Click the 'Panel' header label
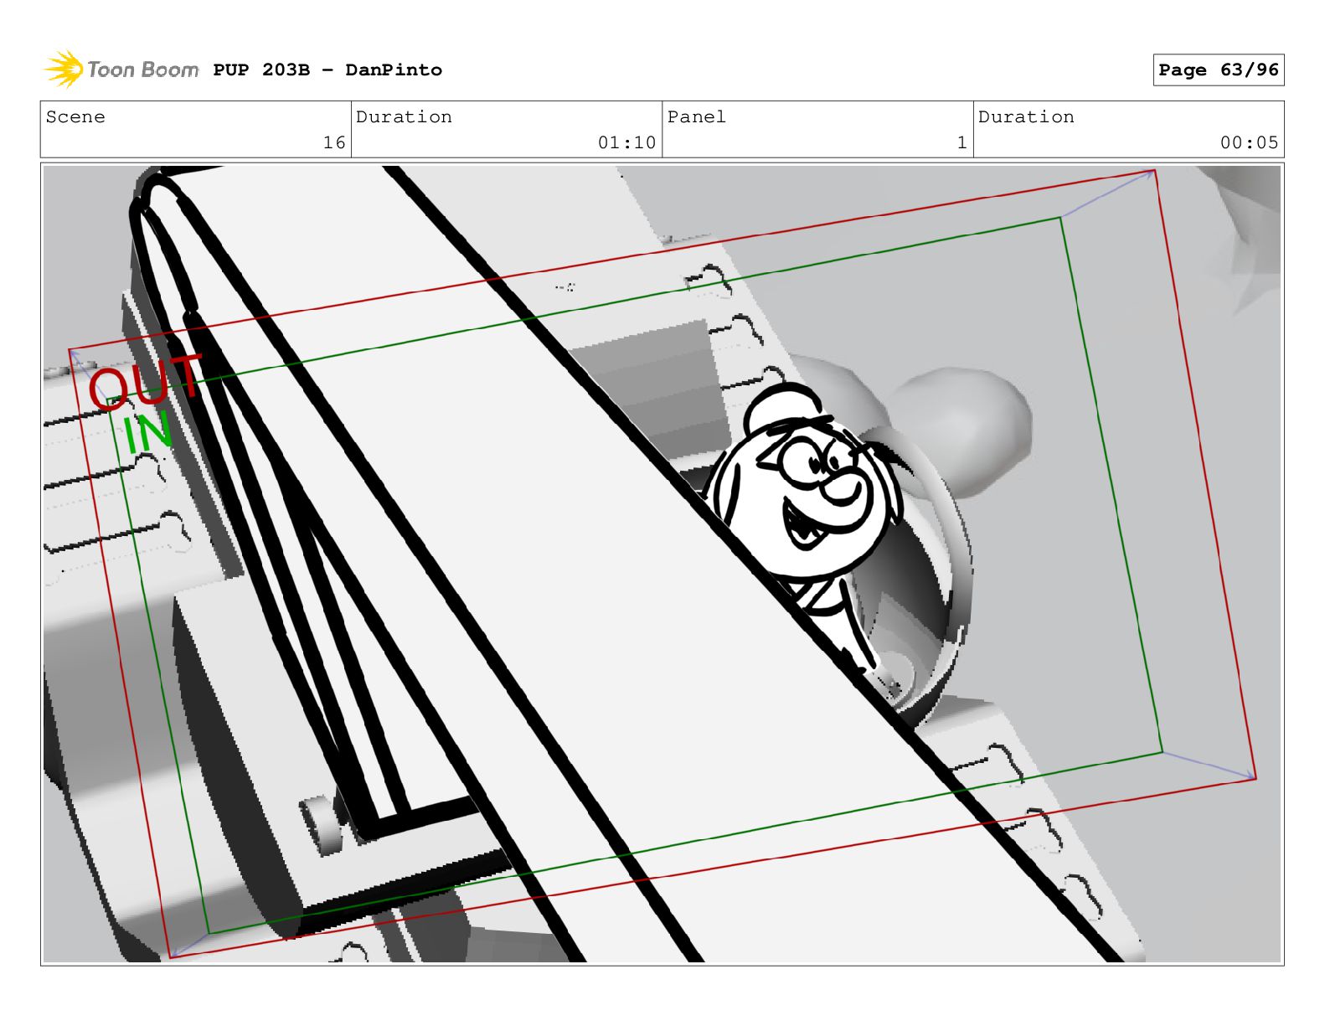This screenshot has width=1325, height=1026. [697, 116]
